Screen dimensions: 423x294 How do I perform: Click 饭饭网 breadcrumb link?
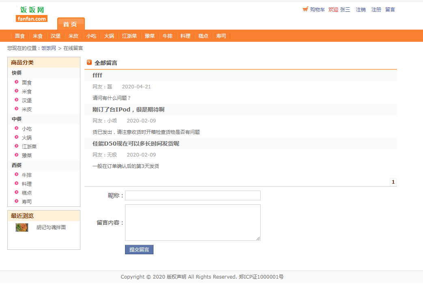[49, 48]
